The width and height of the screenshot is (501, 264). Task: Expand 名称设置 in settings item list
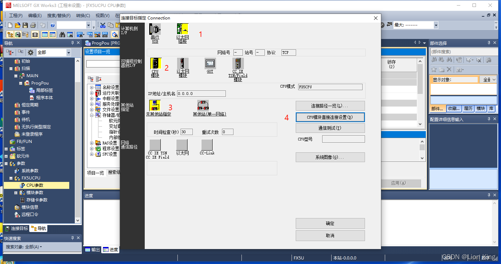pos(92,87)
